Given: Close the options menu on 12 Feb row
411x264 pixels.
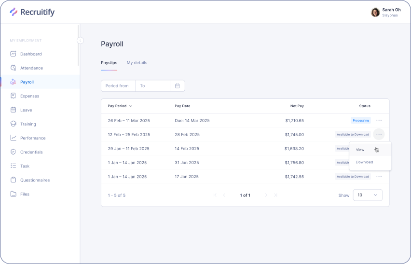Looking at the screenshot, I should point(379,134).
